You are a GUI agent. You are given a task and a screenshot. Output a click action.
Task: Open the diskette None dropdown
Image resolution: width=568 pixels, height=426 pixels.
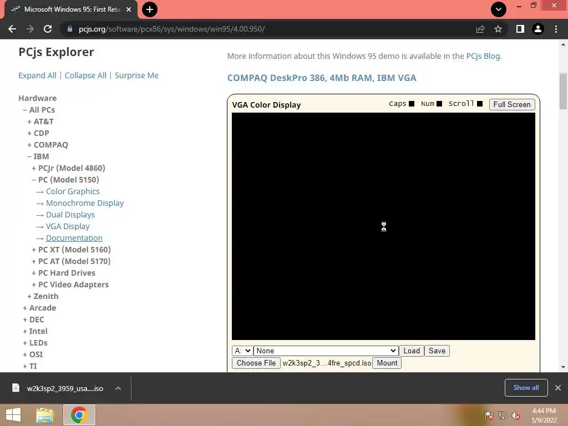point(326,351)
